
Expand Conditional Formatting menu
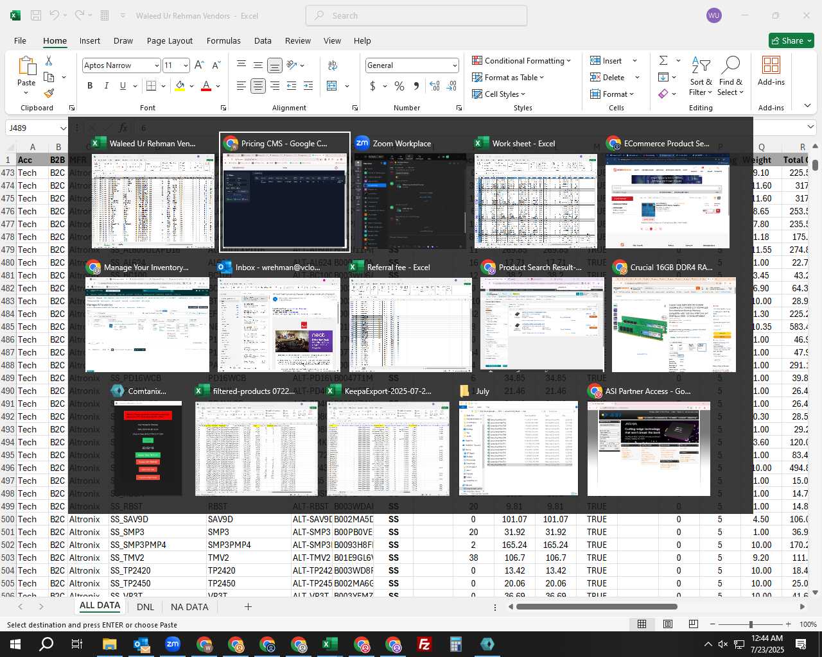point(521,60)
